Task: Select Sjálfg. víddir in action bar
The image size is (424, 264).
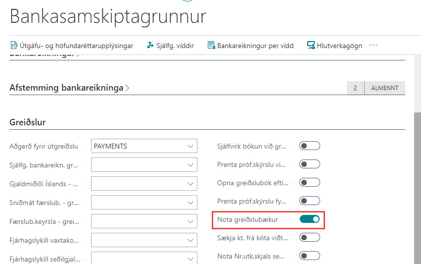Action: (175, 46)
